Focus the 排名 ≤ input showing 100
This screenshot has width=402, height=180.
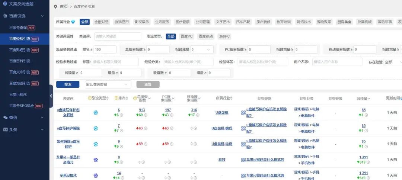coord(105,49)
